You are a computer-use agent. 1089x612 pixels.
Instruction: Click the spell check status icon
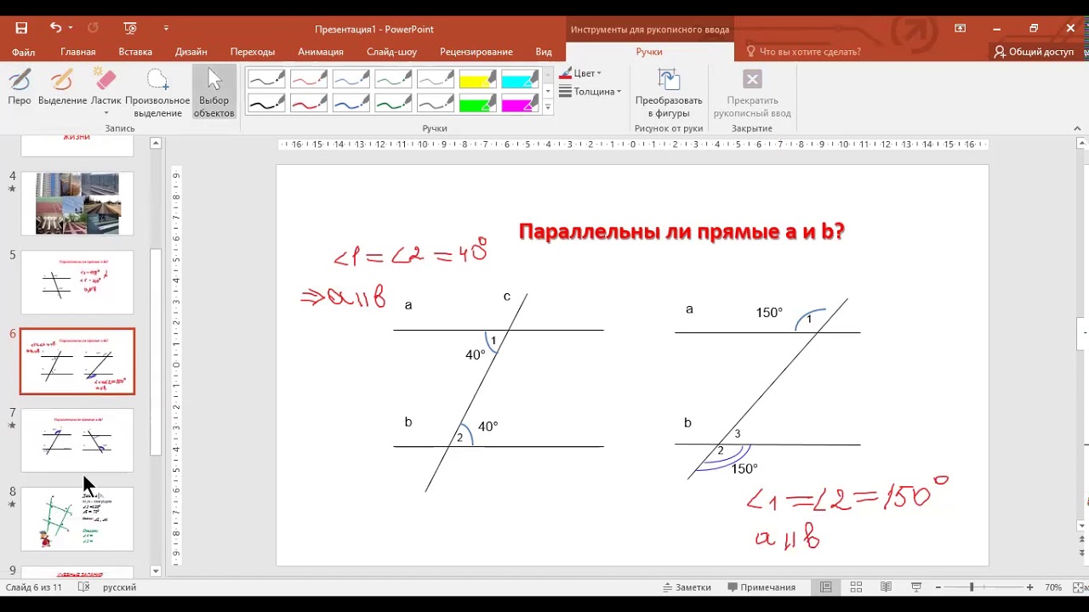(x=83, y=587)
